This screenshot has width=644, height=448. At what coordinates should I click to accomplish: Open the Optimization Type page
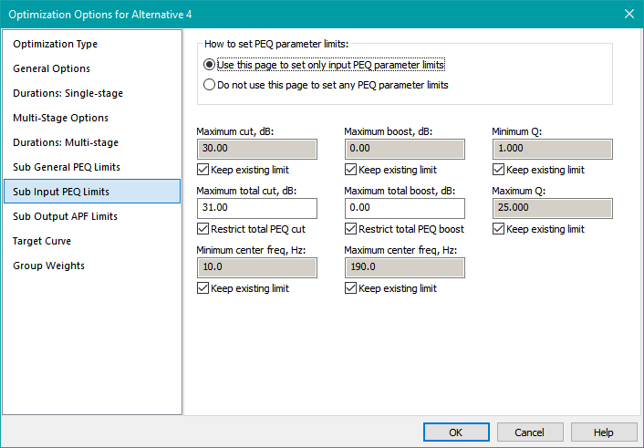(92, 44)
